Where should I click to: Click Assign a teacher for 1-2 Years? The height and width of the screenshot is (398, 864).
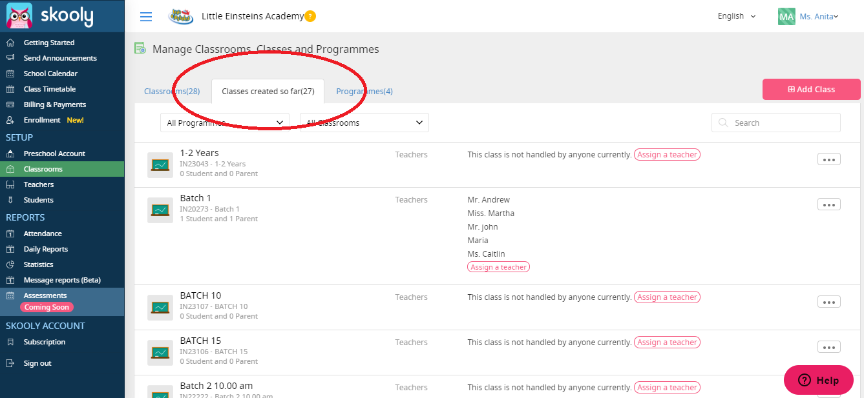(668, 155)
